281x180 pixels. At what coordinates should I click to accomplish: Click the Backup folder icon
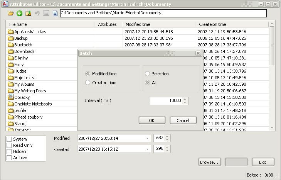(x=11, y=38)
